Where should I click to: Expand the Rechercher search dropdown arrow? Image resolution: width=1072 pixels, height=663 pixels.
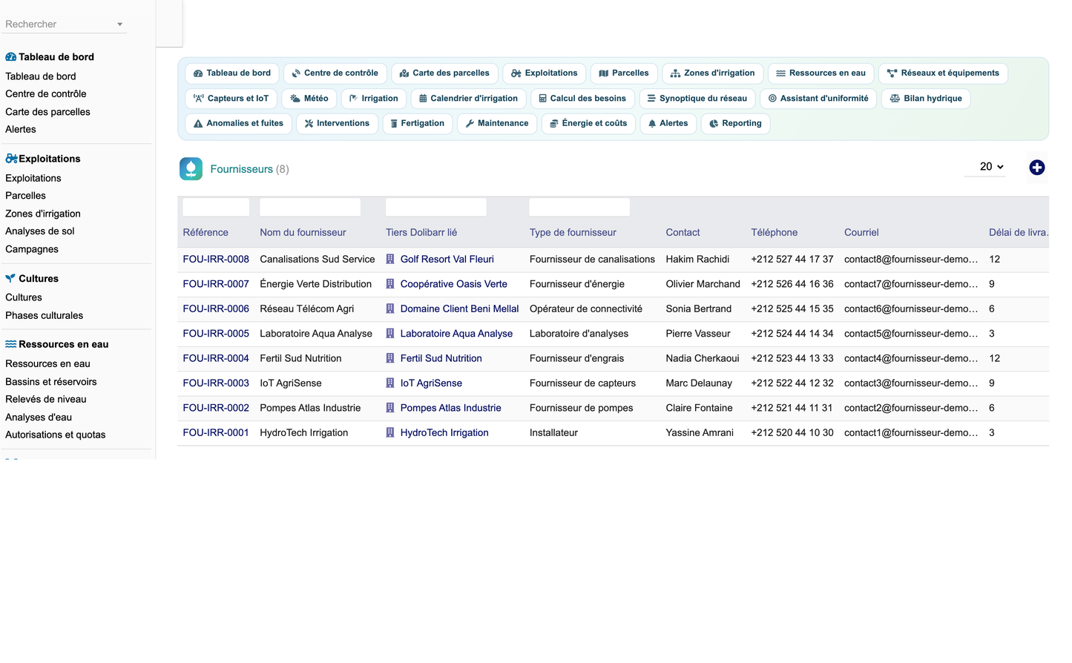119,24
